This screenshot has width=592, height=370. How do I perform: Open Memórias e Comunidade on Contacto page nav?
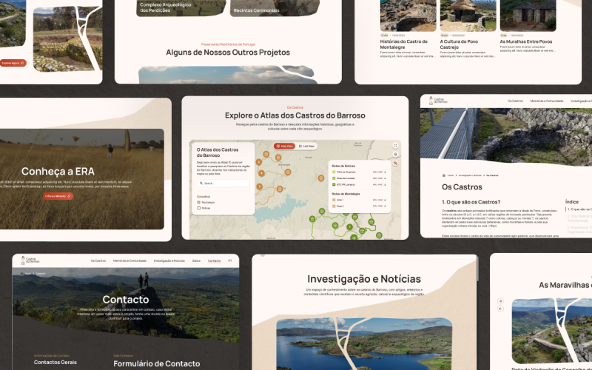pyautogui.click(x=129, y=261)
